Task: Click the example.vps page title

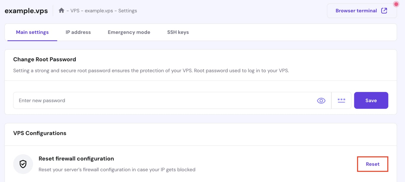Action: (26, 11)
